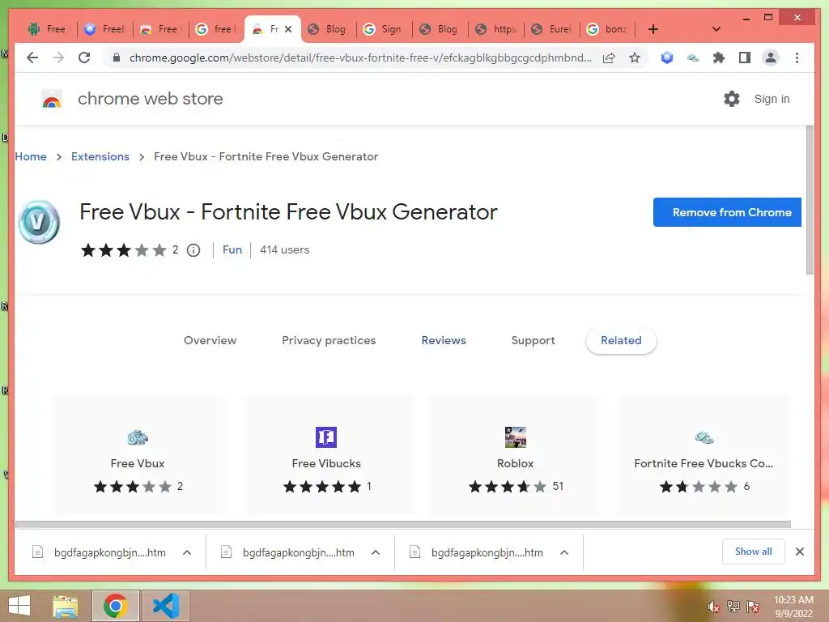Open the Extensions puzzle-piece menu
The width and height of the screenshot is (829, 622).
click(719, 58)
